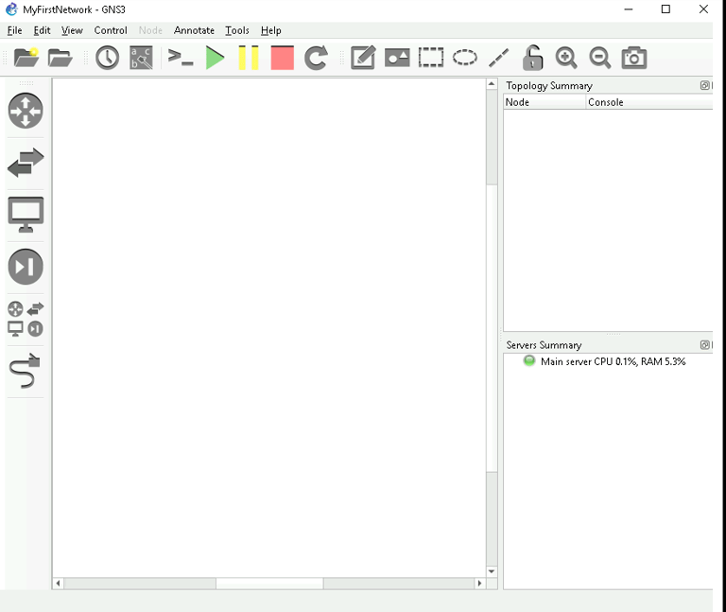Select the Add a note tool

[x=363, y=58]
